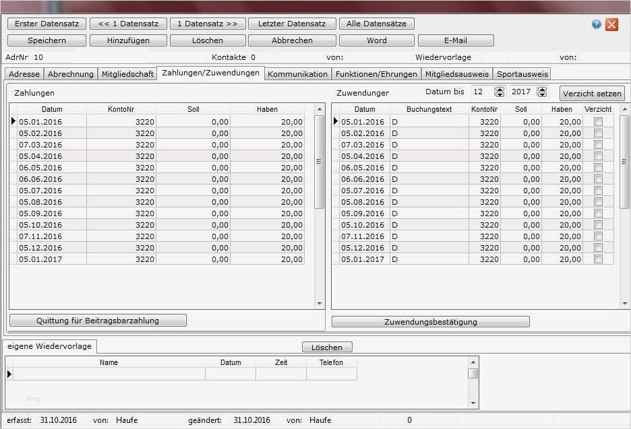The image size is (631, 429).
Task: Open the Mitgliedschaft tab
Action: coord(127,74)
